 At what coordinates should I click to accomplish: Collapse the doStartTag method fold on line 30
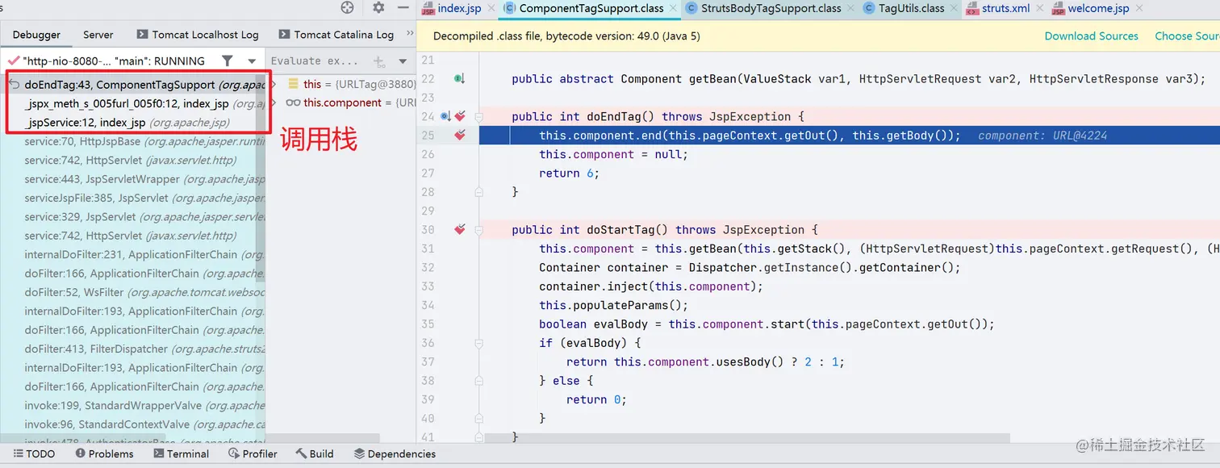478,230
